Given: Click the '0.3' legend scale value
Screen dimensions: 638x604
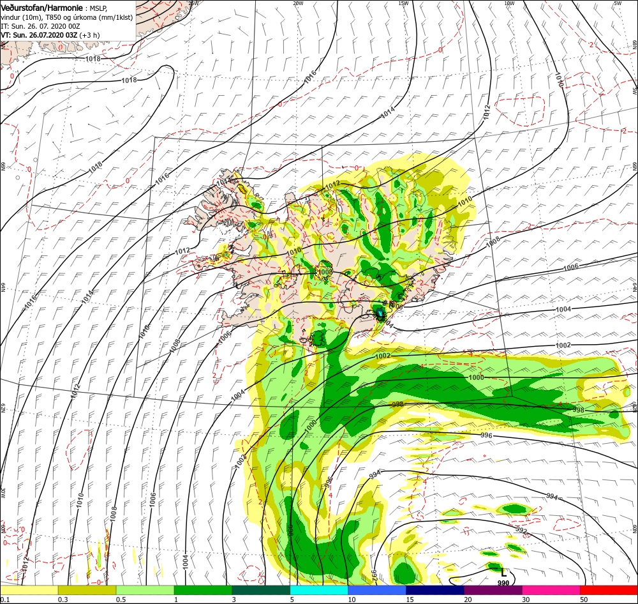Looking at the screenshot, I should pyautogui.click(x=63, y=600).
